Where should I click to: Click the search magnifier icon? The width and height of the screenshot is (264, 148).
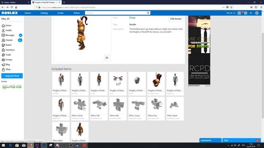[x=148, y=13]
